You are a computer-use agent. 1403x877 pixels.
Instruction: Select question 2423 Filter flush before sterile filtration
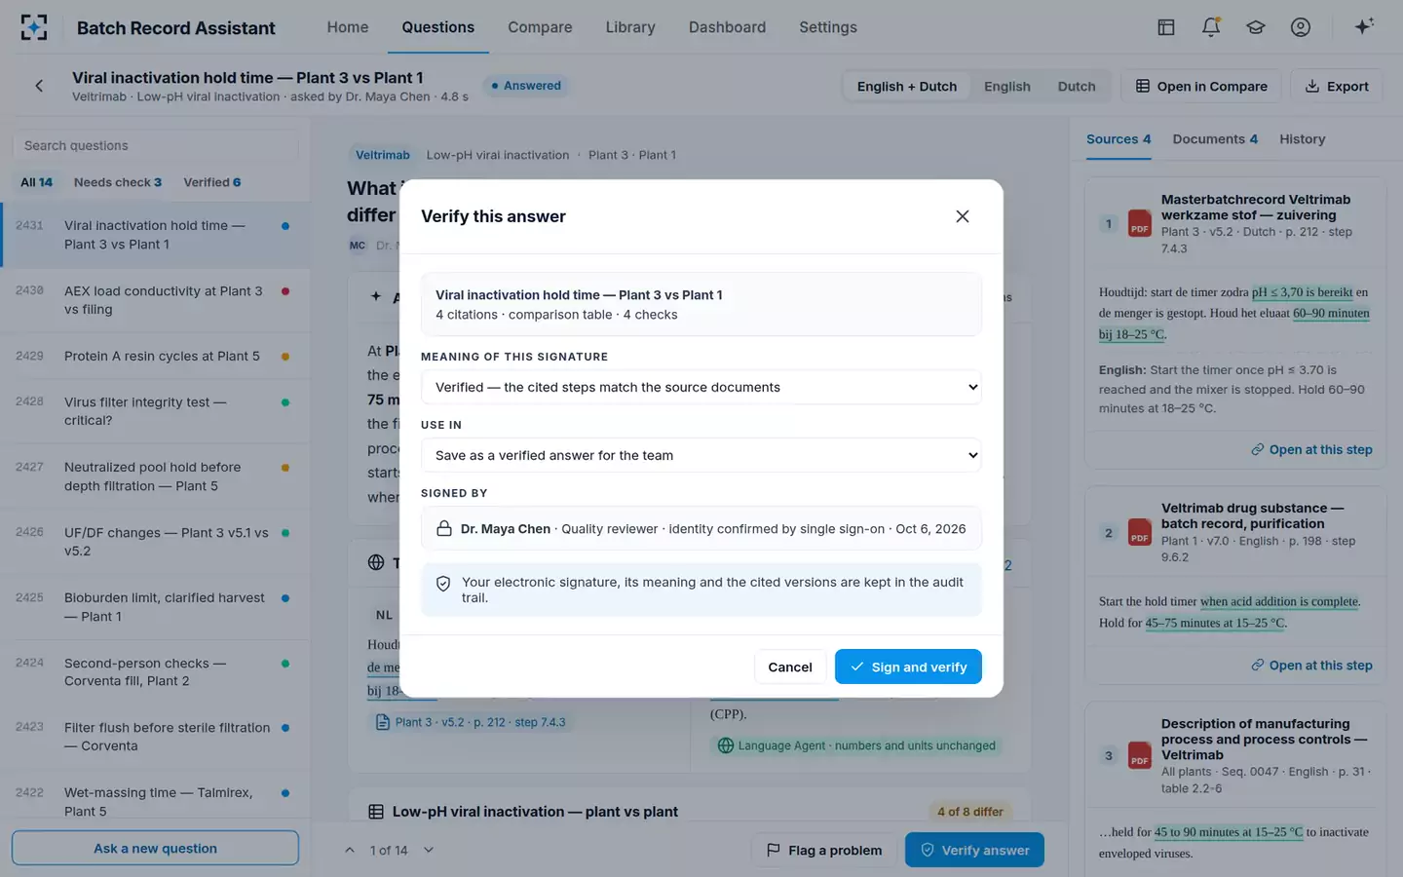pos(156,737)
